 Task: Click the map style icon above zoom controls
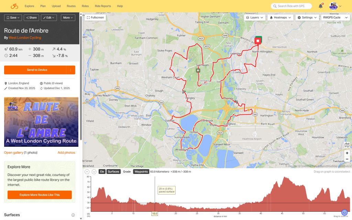(347, 145)
